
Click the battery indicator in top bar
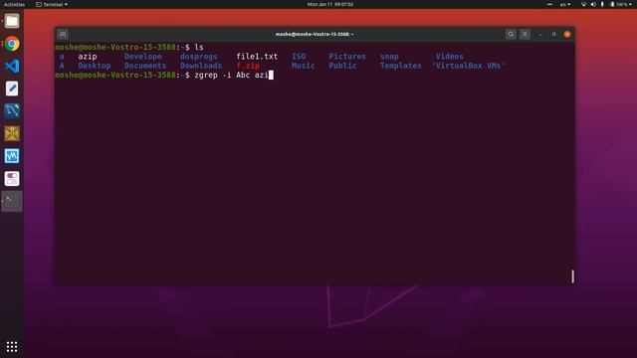tap(619, 4)
